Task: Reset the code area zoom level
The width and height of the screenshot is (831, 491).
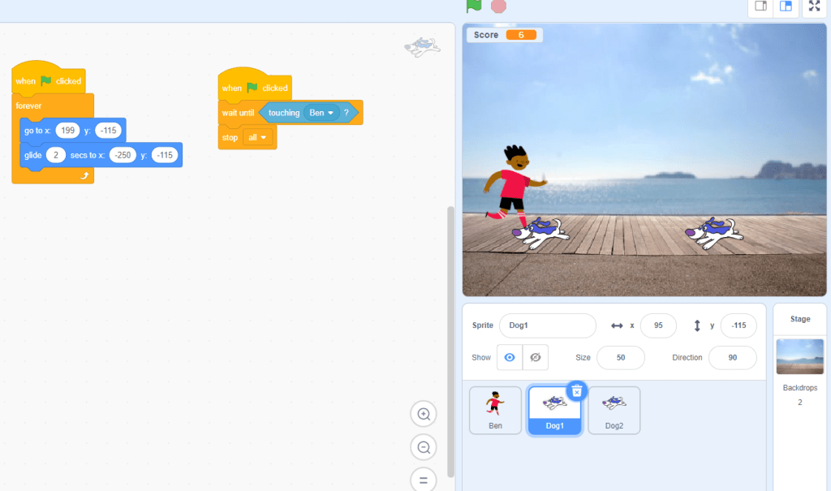Action: pos(423,479)
